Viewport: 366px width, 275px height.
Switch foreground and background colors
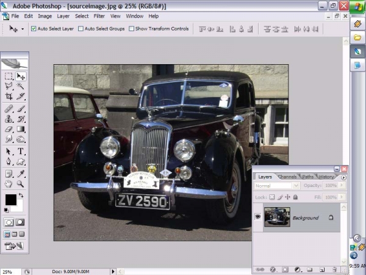[x=21, y=195]
